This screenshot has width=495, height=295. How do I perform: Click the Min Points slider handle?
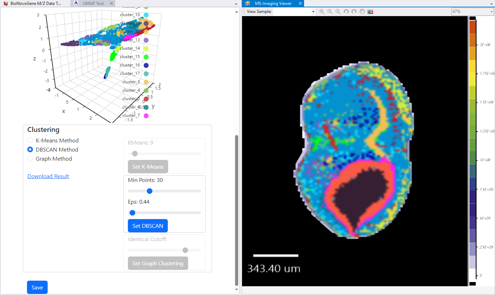pos(150,191)
